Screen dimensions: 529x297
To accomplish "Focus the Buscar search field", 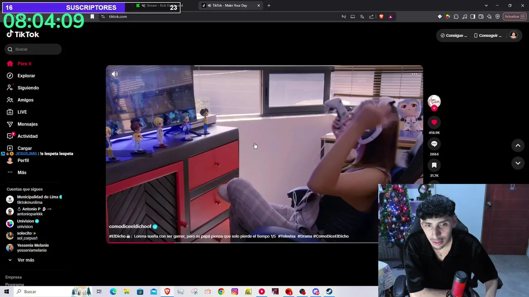I will 33,49.
